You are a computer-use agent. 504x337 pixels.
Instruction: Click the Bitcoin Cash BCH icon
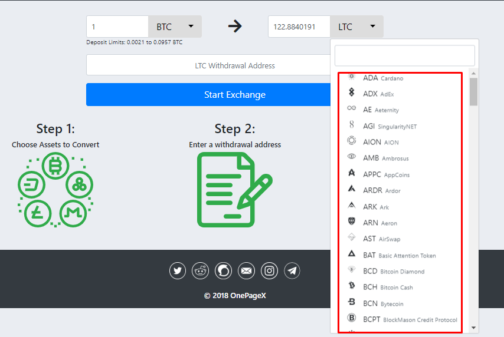click(x=352, y=285)
